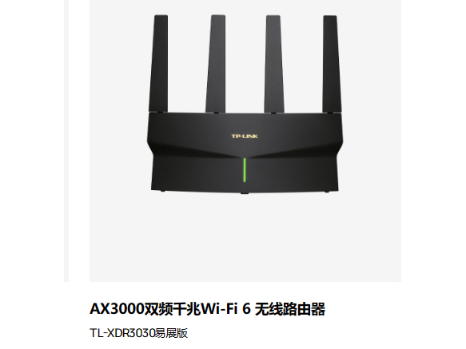Screen dimensions: 466x349
Task: Select the third antenna from the left
Action: click(274, 64)
